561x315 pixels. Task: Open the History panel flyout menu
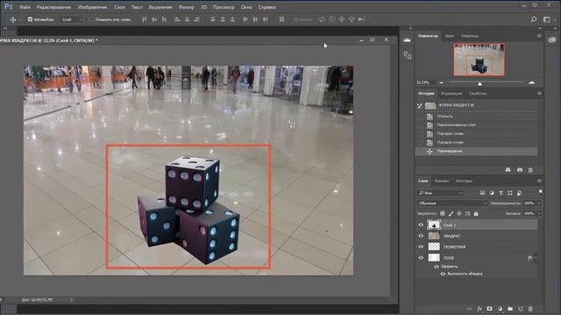pos(539,94)
